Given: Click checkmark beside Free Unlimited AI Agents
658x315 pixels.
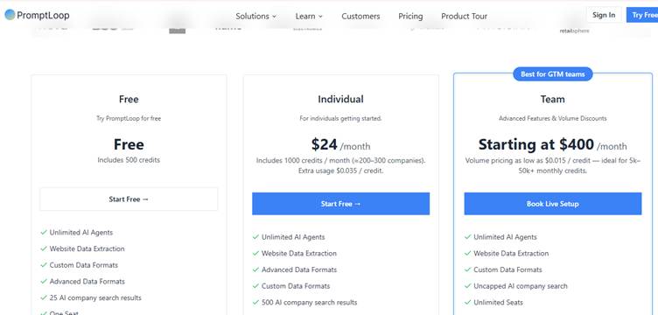Looking at the screenshot, I should pos(43,233).
